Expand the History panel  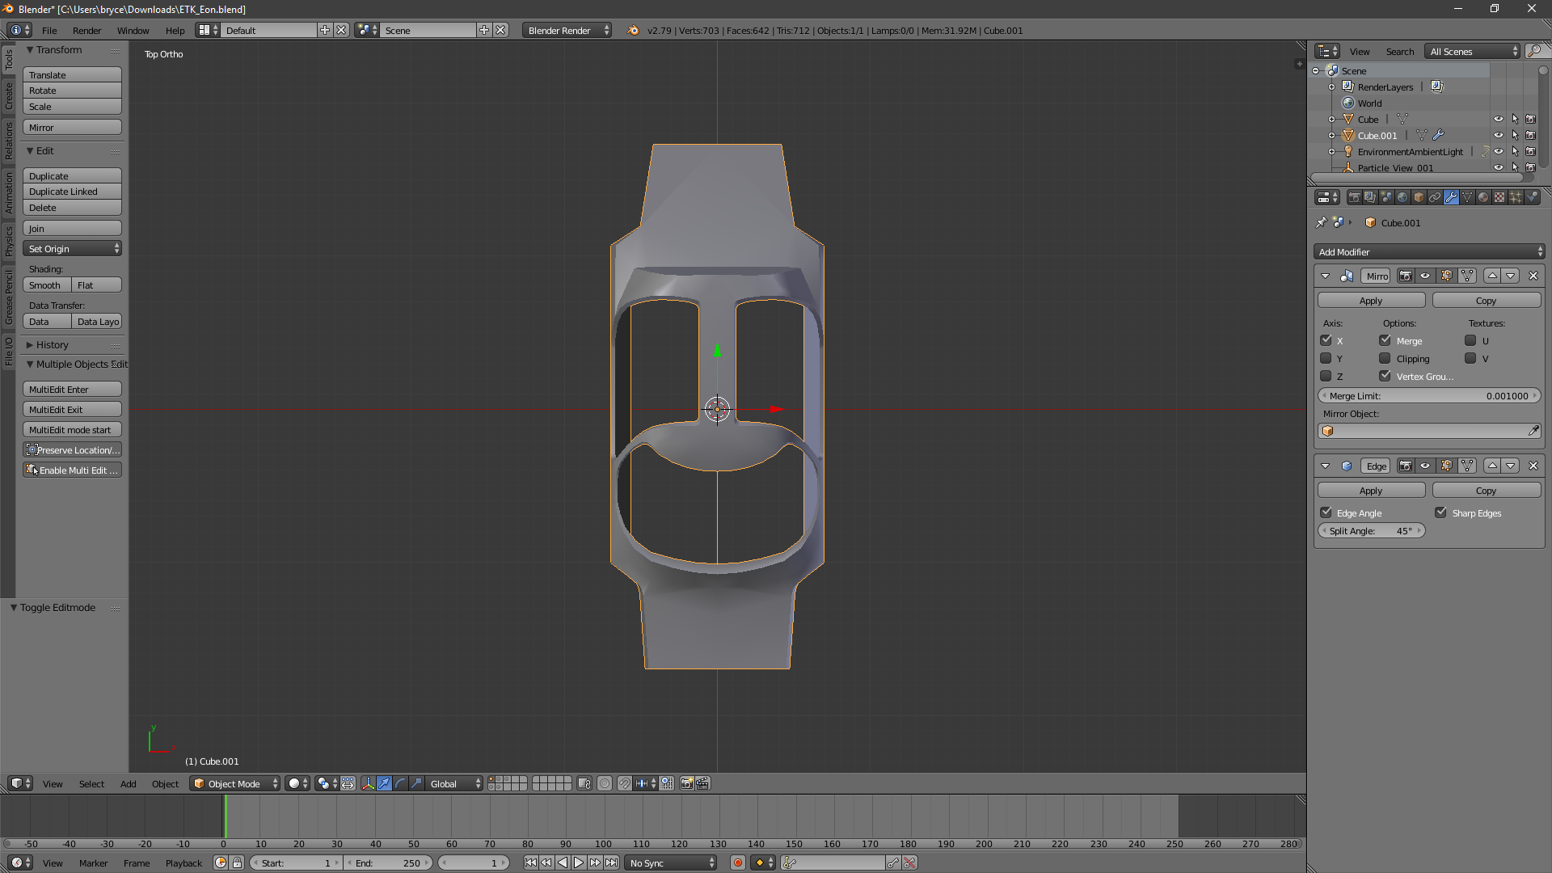tap(52, 344)
